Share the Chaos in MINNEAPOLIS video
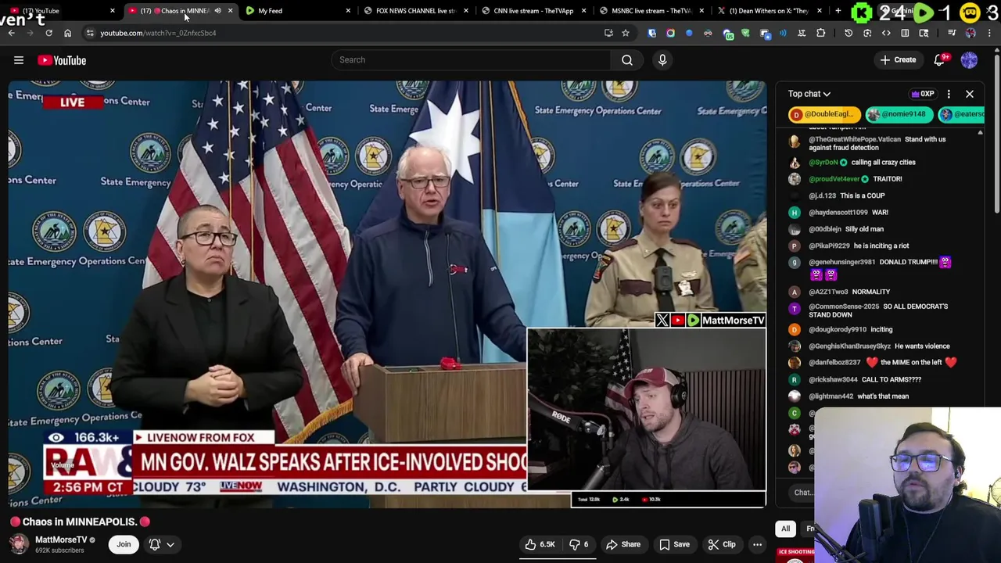Screen dimensions: 1001x563 pyautogui.click(x=623, y=544)
